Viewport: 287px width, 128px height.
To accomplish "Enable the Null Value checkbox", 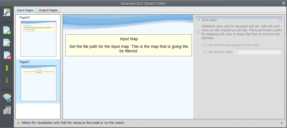I will pyautogui.click(x=198, y=32).
